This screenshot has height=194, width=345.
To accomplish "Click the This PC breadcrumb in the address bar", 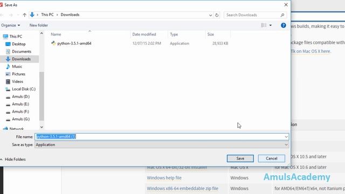I will pyautogui.click(x=47, y=15).
